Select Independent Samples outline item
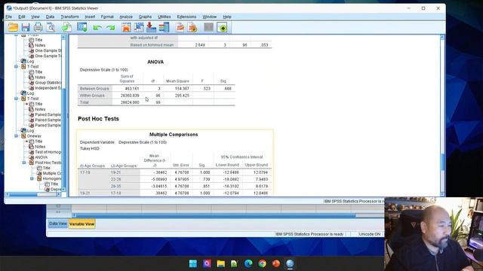 click(48, 88)
